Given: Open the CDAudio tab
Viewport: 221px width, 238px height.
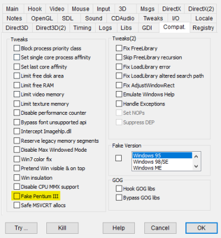Looking at the screenshot, I should (x=123, y=18).
